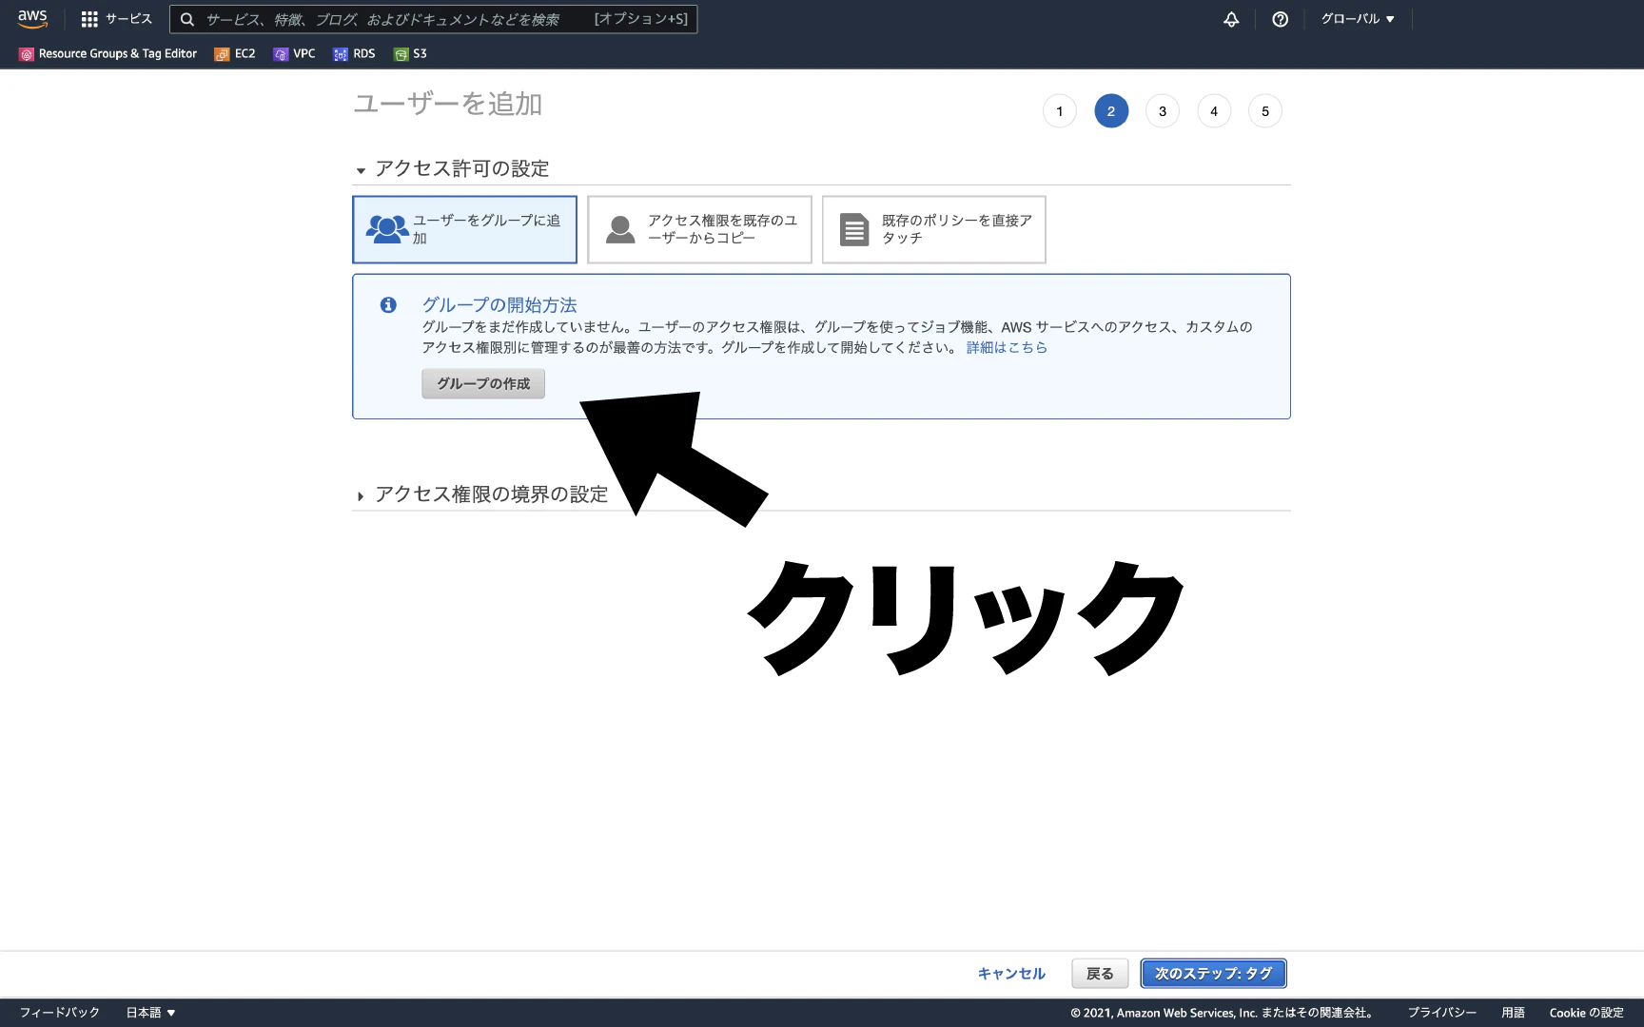Open the サービス menu label
Screen dimensions: 1644x1027
click(x=128, y=19)
